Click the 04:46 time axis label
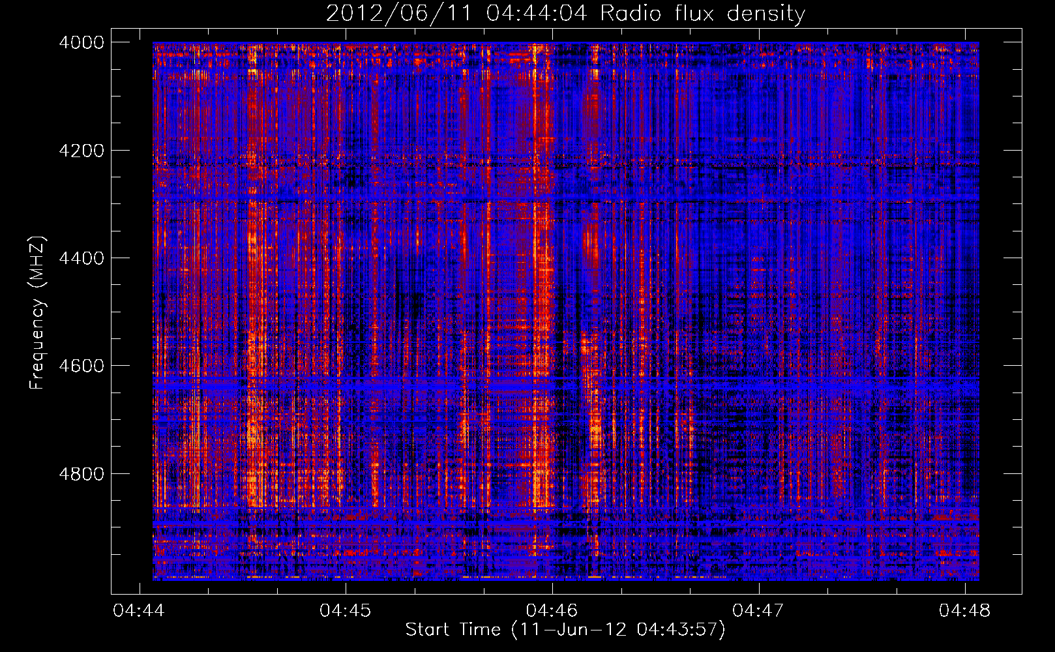This screenshot has width=1055, height=652. 552,610
